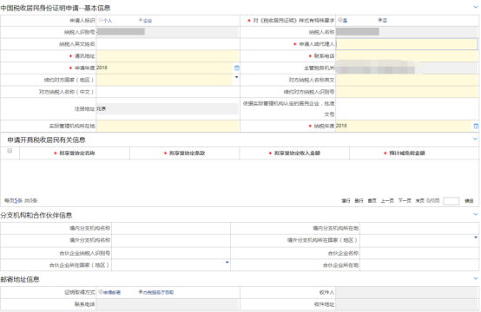This screenshot has height=312, width=481.
Task: Open the 缔约对方国家(地区) dropdown
Action: tap(236, 77)
